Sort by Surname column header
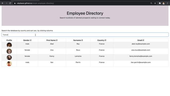The height and width of the screenshot is (96, 170). (x=78, y=40)
